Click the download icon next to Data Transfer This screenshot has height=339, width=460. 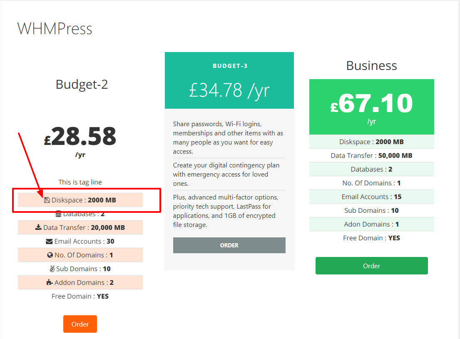[38, 227]
